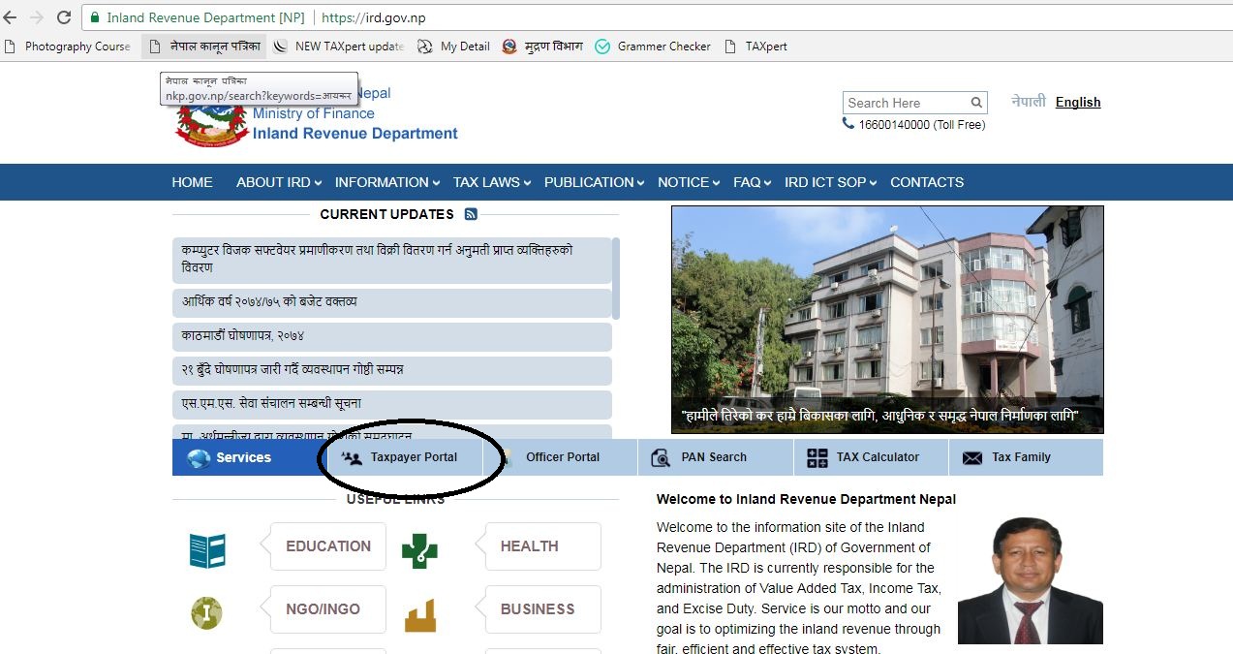Open the Photography Course bookmark
Image resolution: width=1233 pixels, height=654 pixels.
click(x=68, y=47)
